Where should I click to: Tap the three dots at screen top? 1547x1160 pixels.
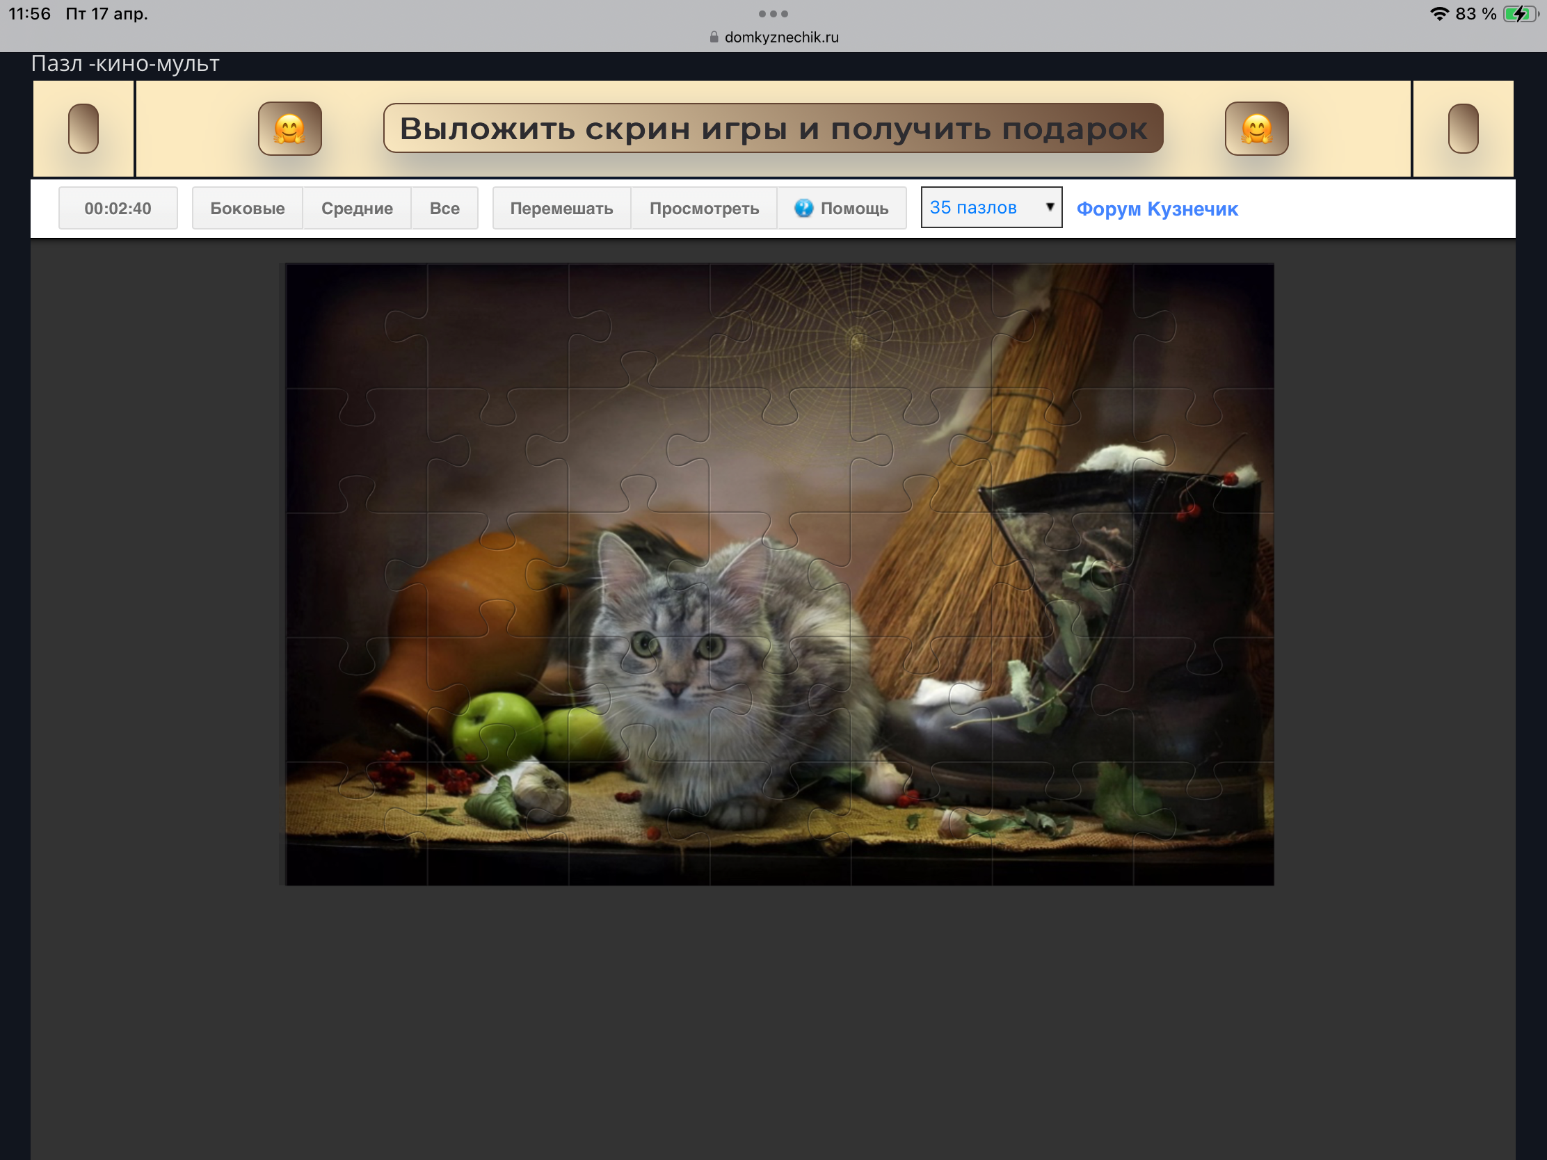773,13
